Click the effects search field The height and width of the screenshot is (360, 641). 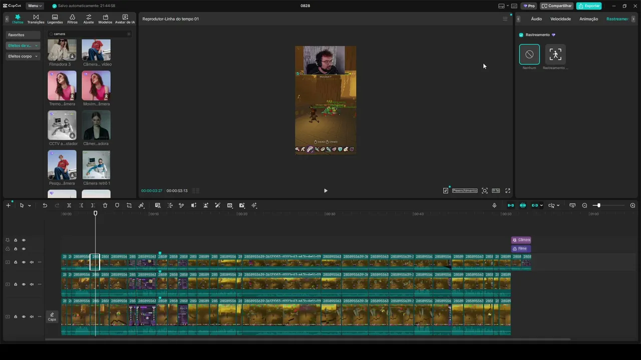(x=90, y=34)
